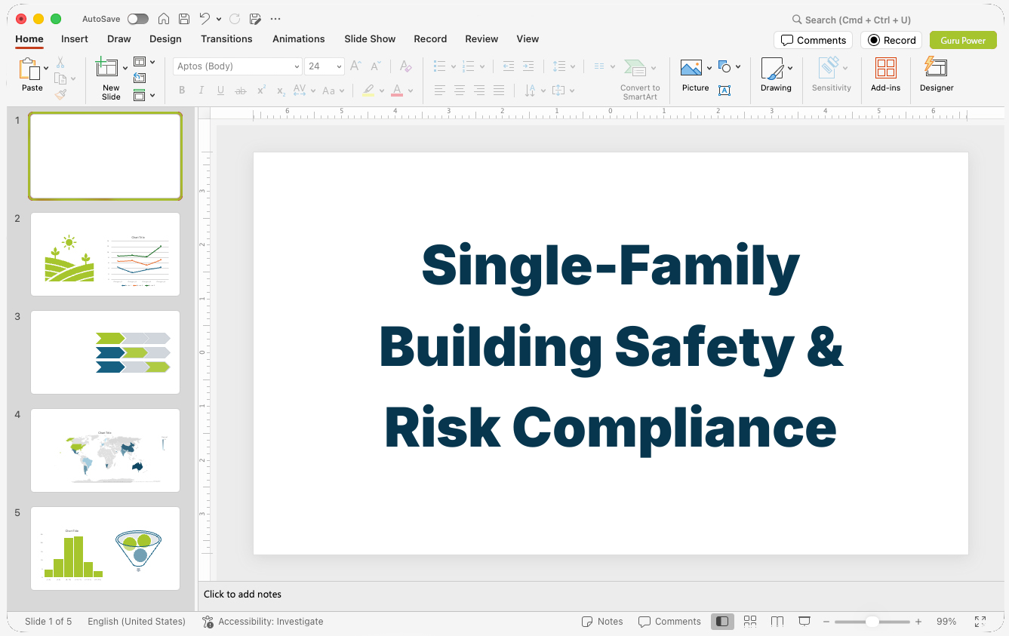This screenshot has height=636, width=1009.
Task: Click the Format Painter brush icon
Action: tap(60, 94)
